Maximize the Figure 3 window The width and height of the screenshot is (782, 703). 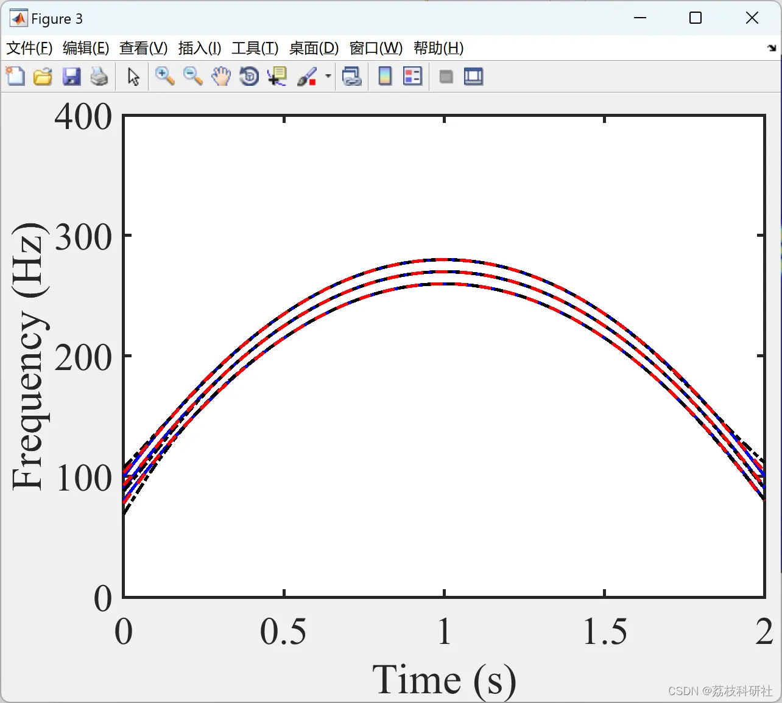pos(696,18)
